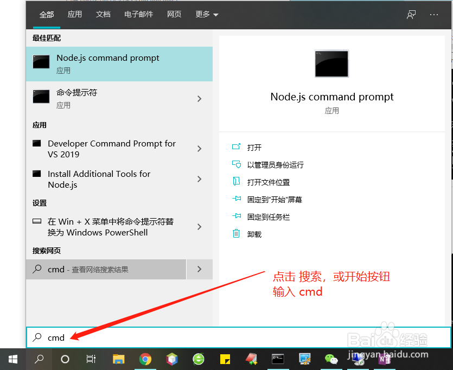Switch to the 文档 search tab
This screenshot has width=453, height=370.
tap(103, 14)
